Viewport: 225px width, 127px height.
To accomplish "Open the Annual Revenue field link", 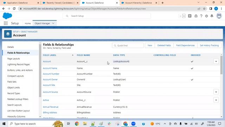I will (x=51, y=107).
